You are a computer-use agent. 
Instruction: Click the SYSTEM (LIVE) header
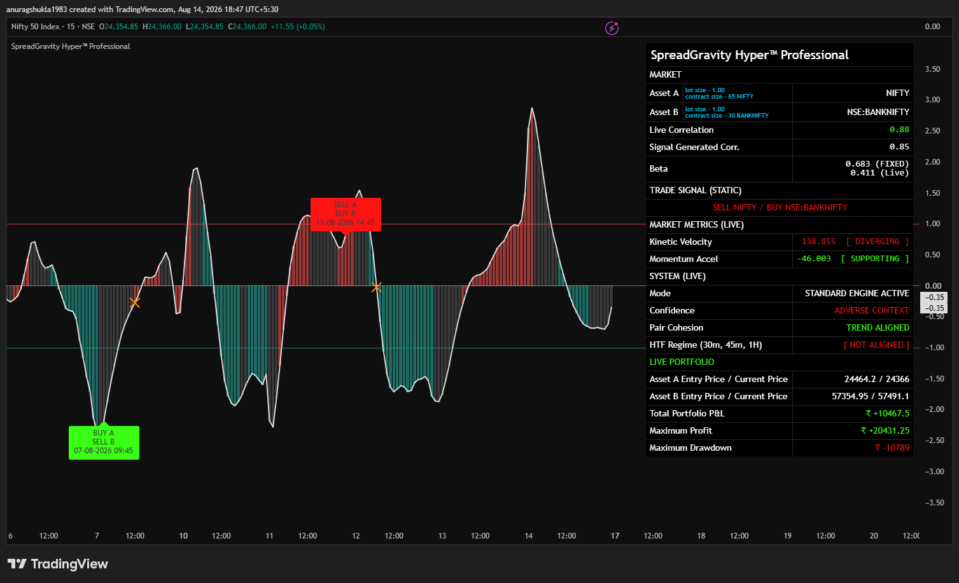pos(677,276)
